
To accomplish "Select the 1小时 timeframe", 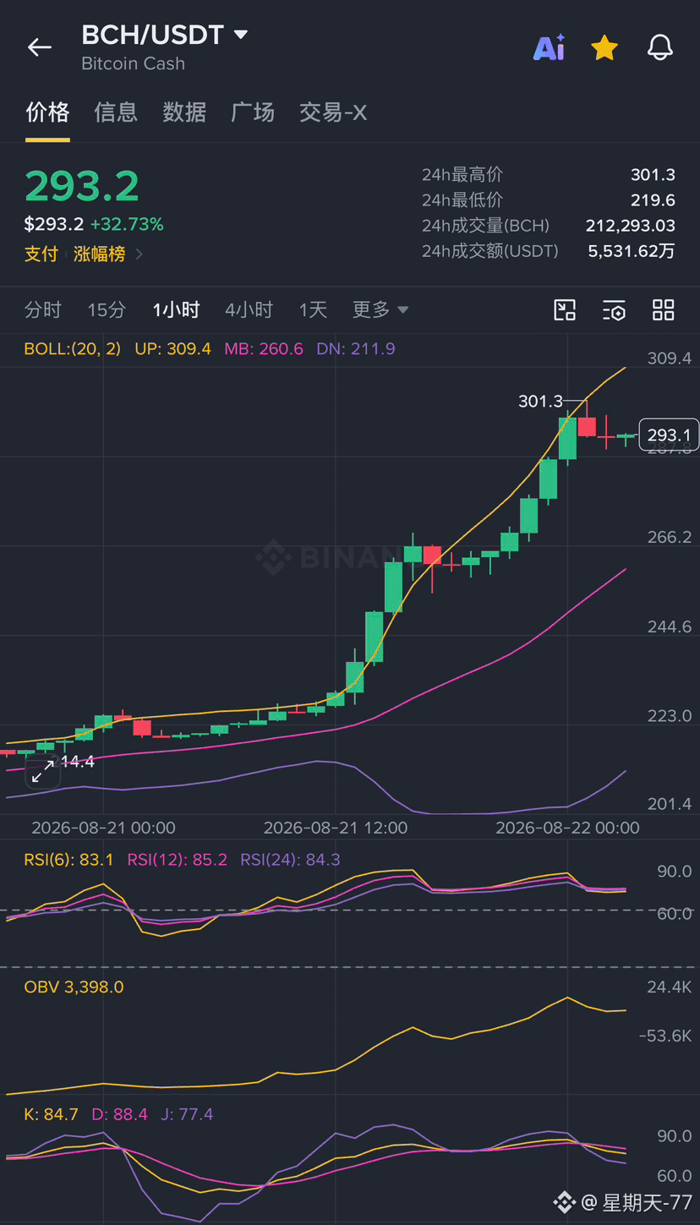I will click(x=176, y=309).
